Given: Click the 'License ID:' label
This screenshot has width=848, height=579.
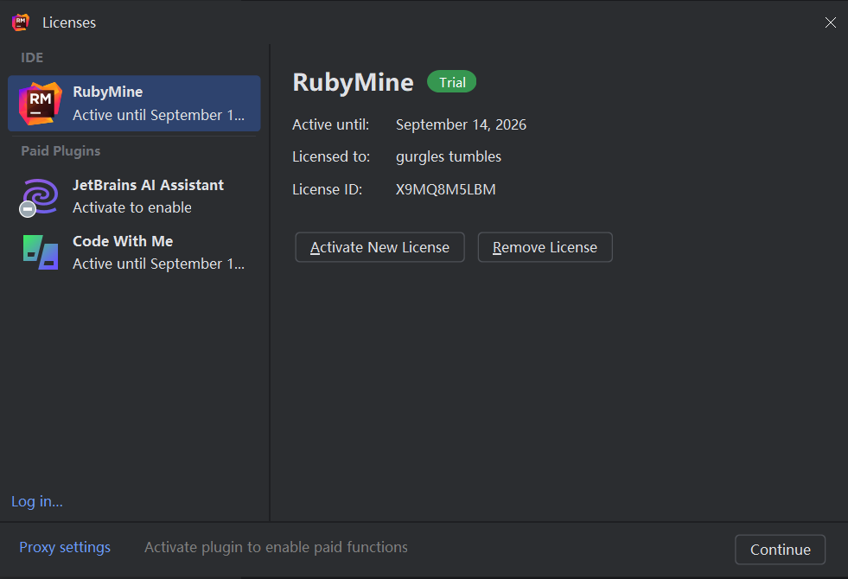Looking at the screenshot, I should (328, 189).
